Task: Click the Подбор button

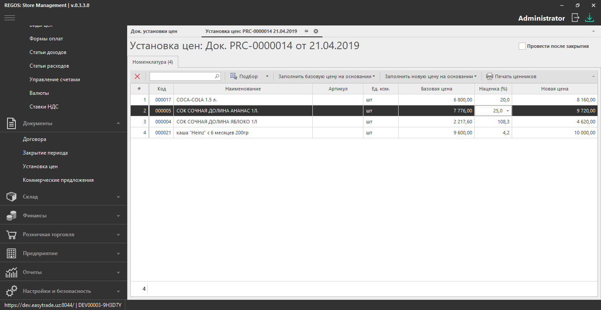Action: coord(244,76)
